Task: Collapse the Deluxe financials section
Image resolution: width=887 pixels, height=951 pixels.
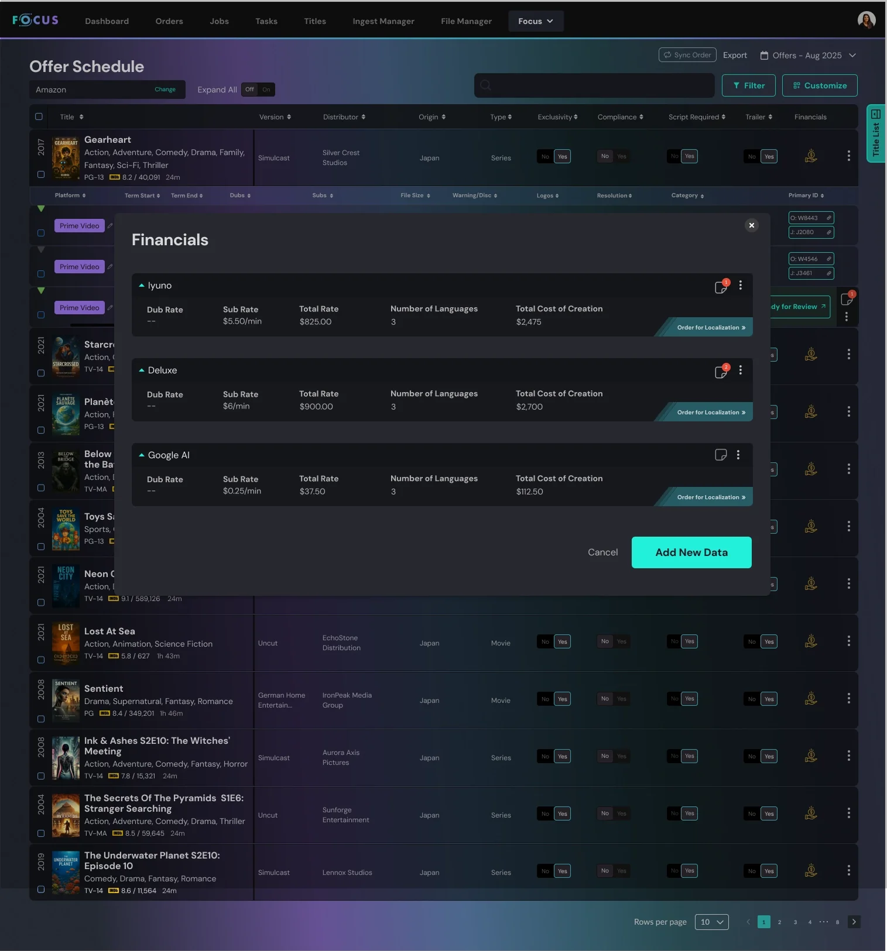Action: pos(142,370)
